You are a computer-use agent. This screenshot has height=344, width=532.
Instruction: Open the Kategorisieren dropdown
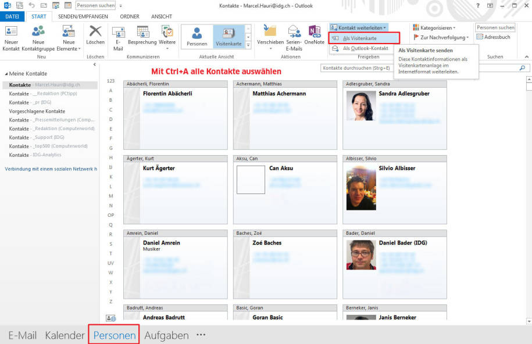click(x=434, y=27)
